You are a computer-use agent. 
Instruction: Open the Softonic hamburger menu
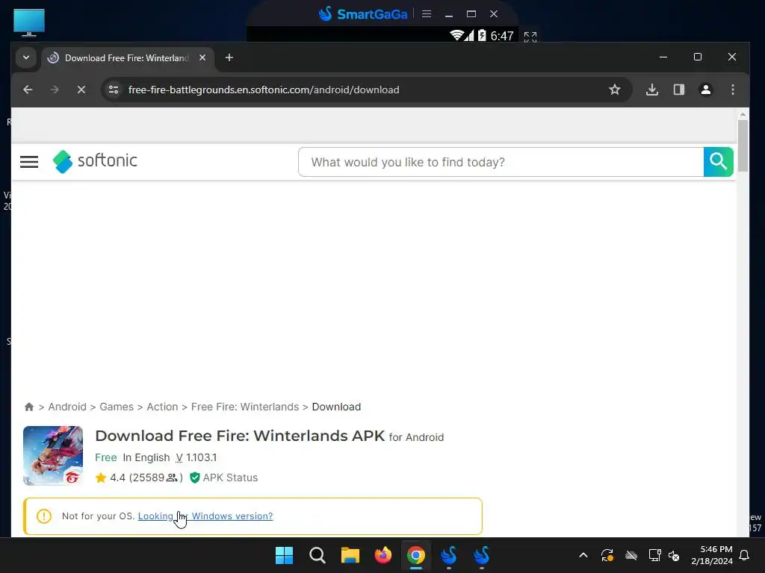[x=29, y=162]
